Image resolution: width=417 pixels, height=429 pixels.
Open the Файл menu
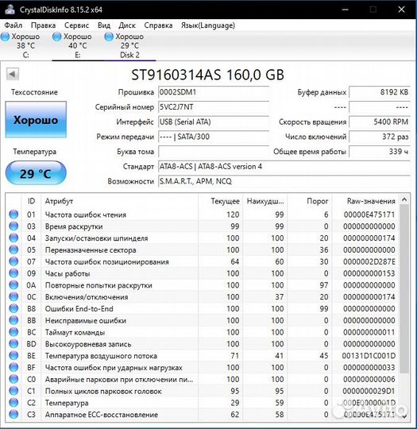click(14, 25)
